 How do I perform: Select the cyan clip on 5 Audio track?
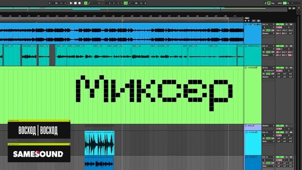(100, 143)
